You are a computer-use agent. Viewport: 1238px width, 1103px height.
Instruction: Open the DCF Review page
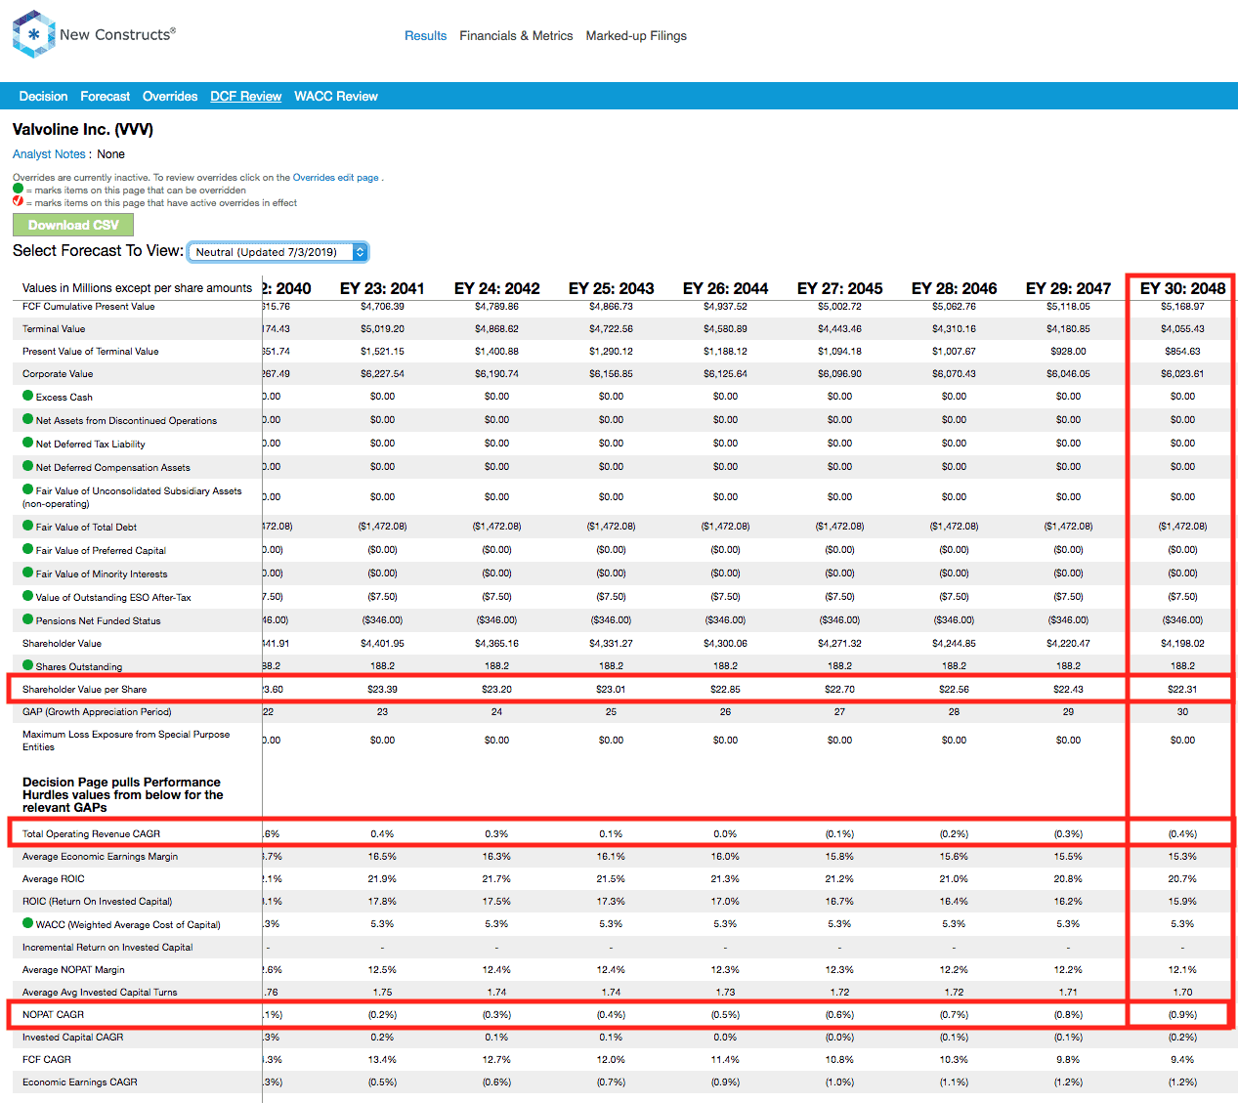point(245,96)
